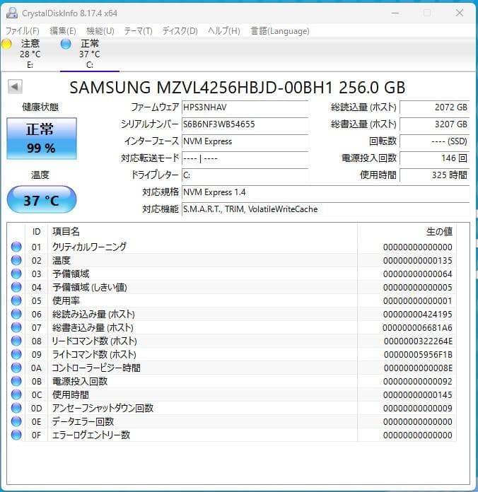Click status orb for 07 総書き込み量 row

point(16,327)
